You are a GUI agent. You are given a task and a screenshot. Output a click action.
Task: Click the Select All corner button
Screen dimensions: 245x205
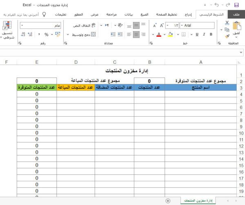click(239, 63)
